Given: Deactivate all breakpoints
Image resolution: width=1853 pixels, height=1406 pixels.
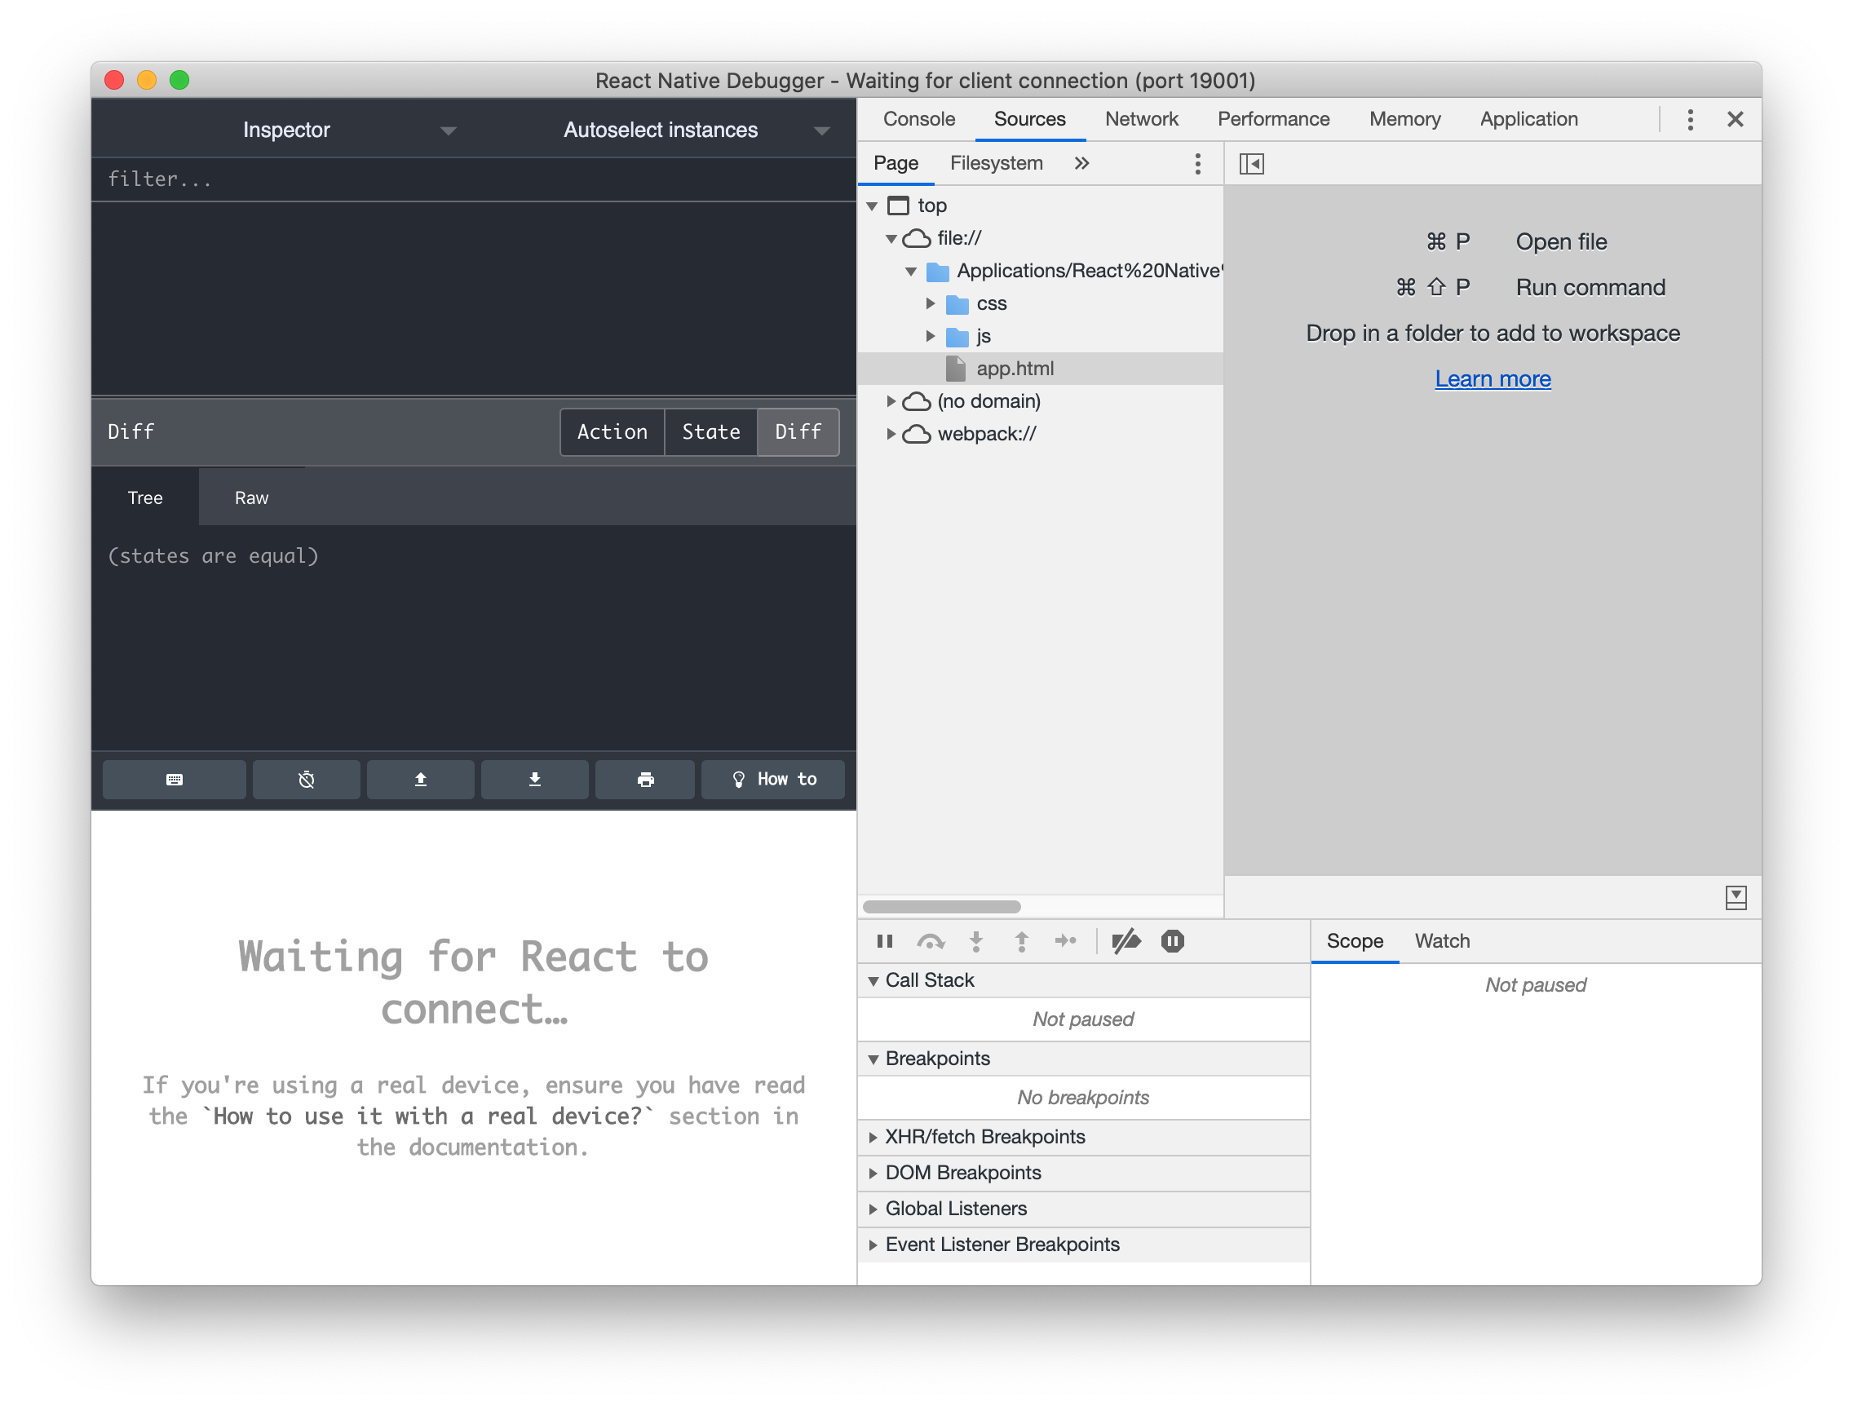Looking at the screenshot, I should (x=1126, y=941).
